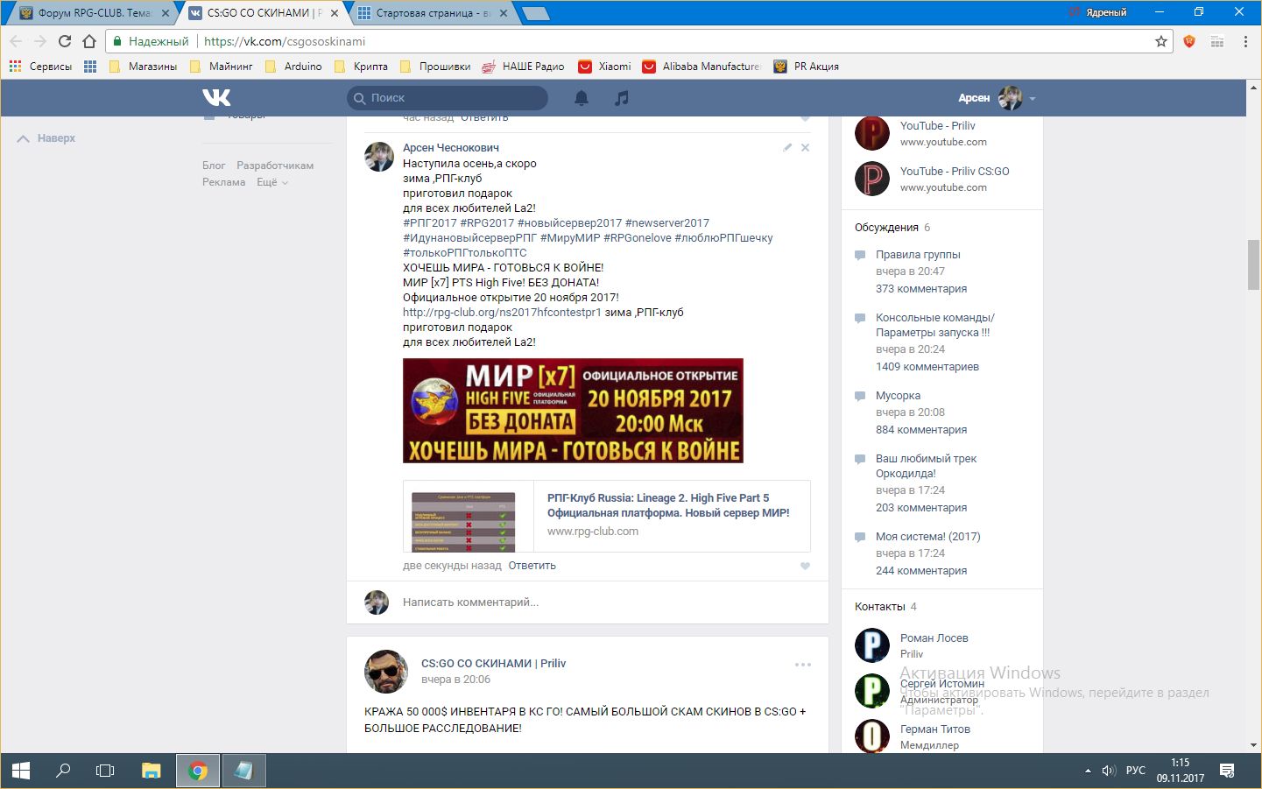
Task: Click the browser address bar
Action: coord(639,41)
